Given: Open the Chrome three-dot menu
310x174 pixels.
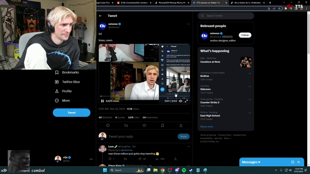Looking at the screenshot, I should (307, 9).
